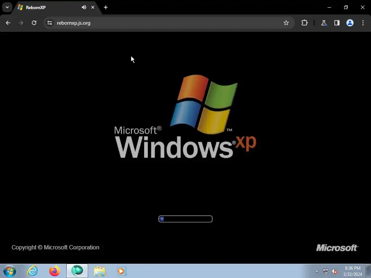Close the RebornXP tab
This screenshot has height=278, width=371.
(x=93, y=7)
